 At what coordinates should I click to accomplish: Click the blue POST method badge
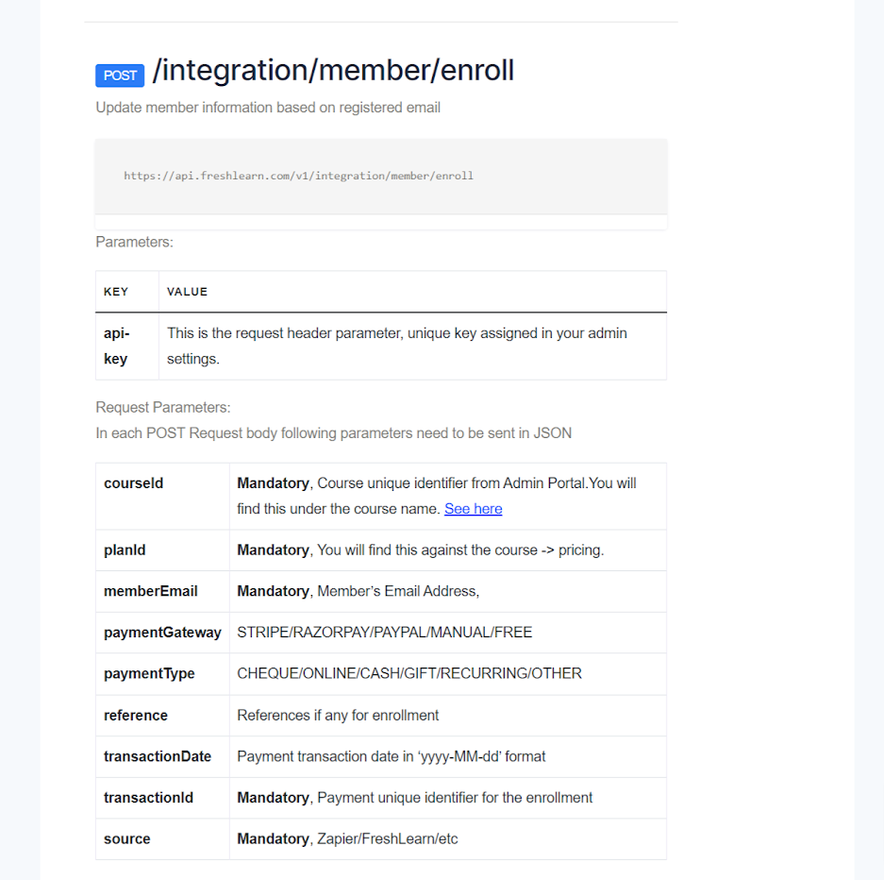click(x=120, y=76)
